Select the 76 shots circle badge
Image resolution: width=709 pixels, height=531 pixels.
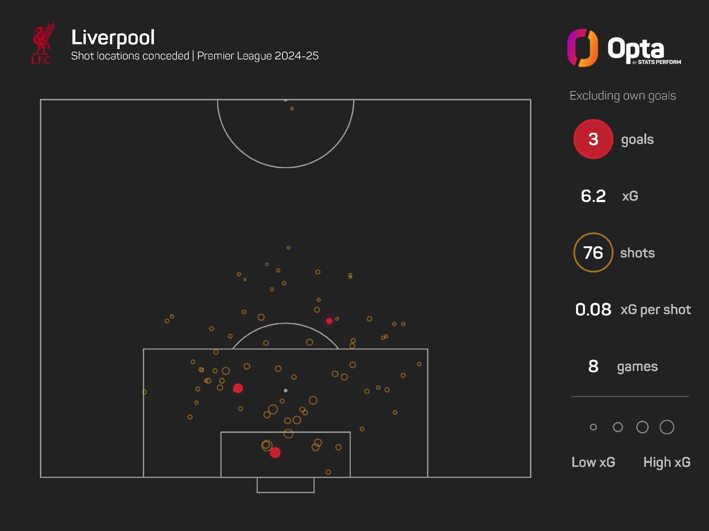pos(593,253)
